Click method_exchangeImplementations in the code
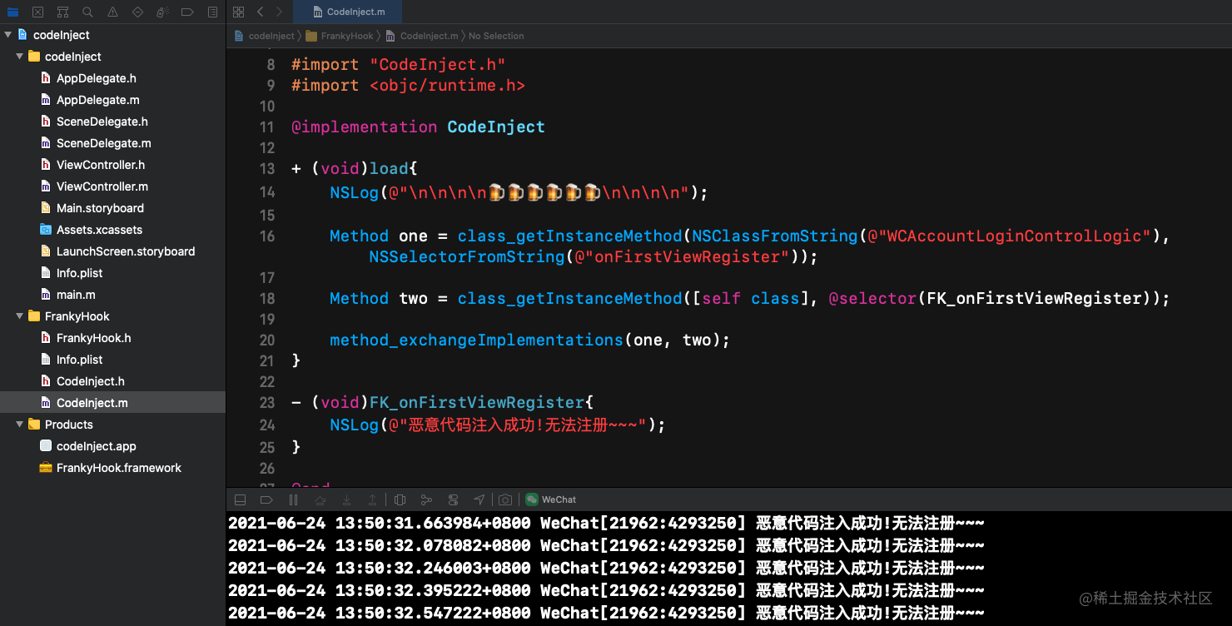1232x626 pixels. click(476, 340)
